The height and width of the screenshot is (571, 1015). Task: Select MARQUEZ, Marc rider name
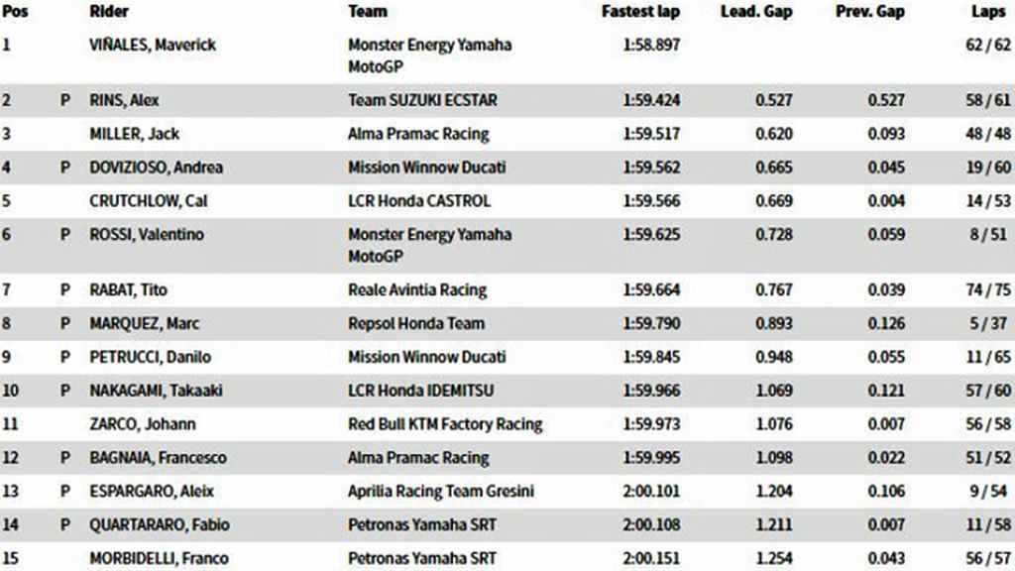tap(145, 324)
